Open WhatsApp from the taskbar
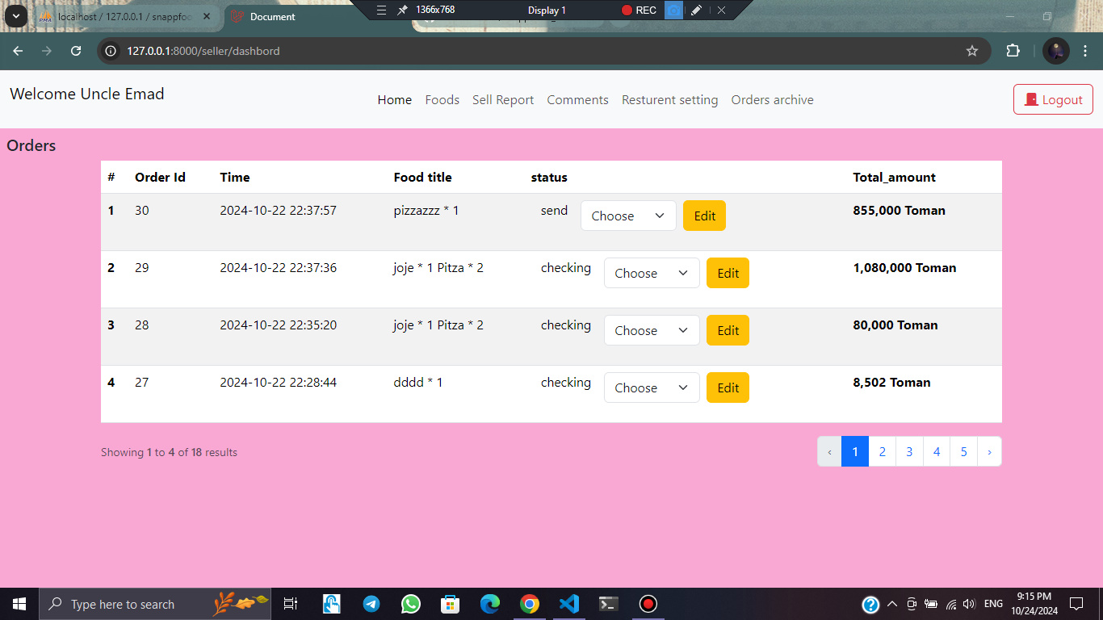Image resolution: width=1103 pixels, height=620 pixels. click(x=411, y=604)
